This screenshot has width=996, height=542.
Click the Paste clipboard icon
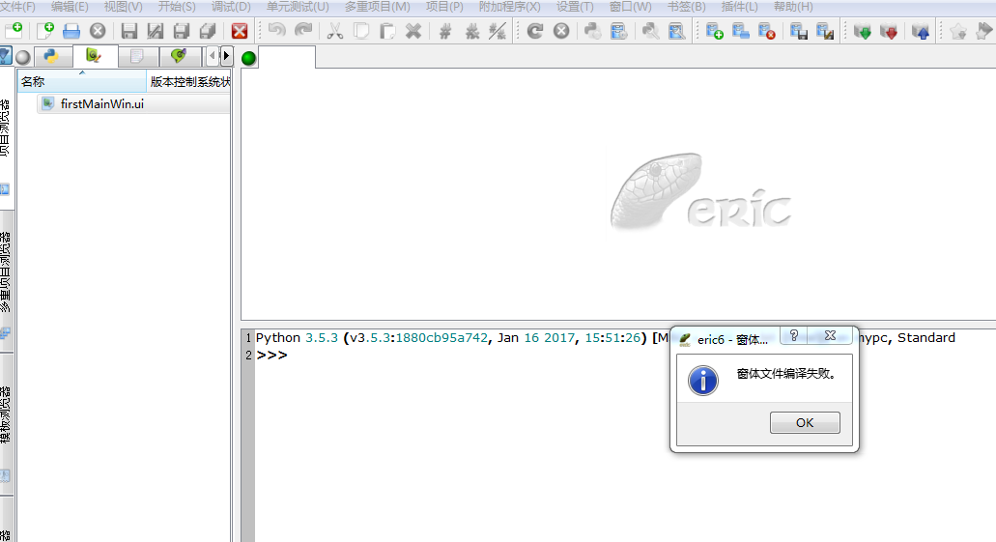386,31
